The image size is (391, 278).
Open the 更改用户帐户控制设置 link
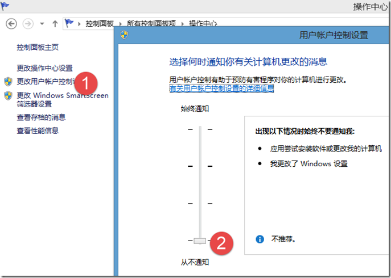coord(46,81)
